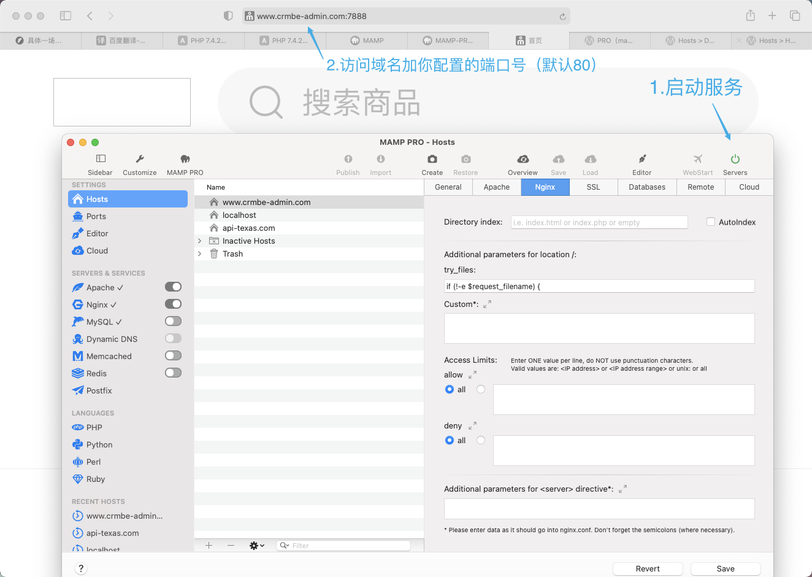This screenshot has height=577, width=812.
Task: Toggle the Memcached switch
Action: (174, 355)
